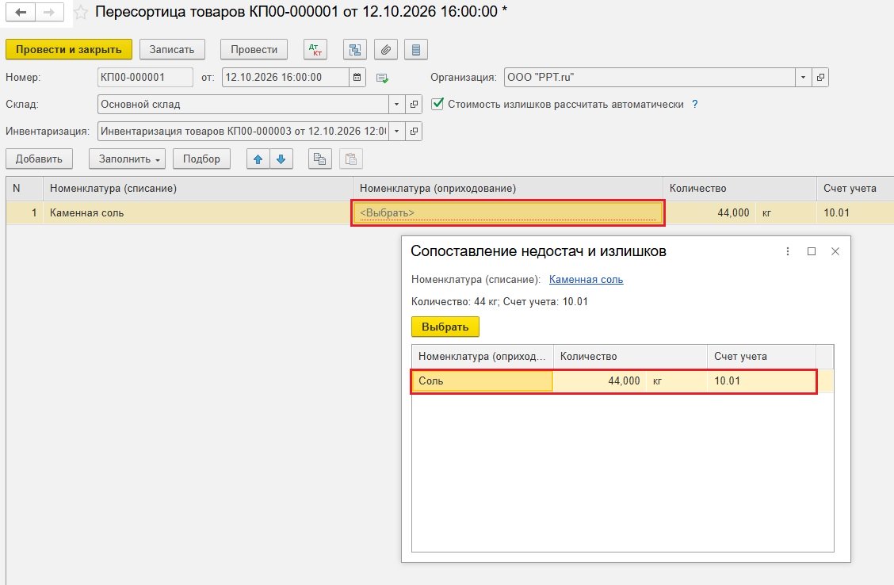Open the Организация record form
894x585 pixels.
(x=820, y=77)
